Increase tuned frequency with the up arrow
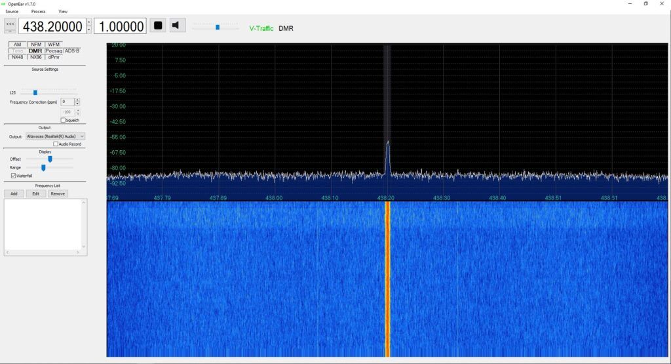 (x=88, y=22)
